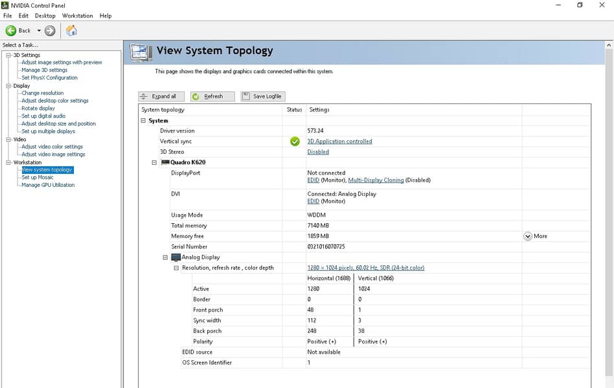Click the More chevron icon
The image size is (614, 388).
[527, 236]
